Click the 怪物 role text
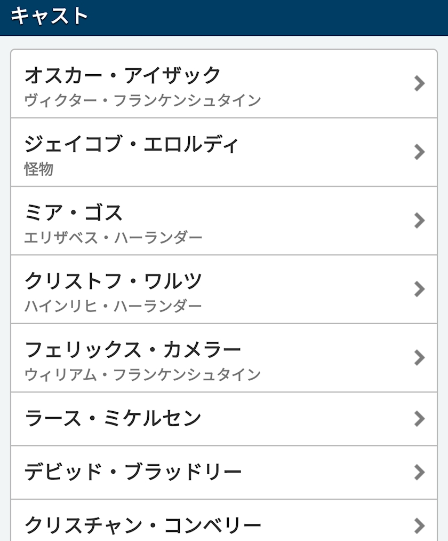448x541 pixels. click(39, 169)
